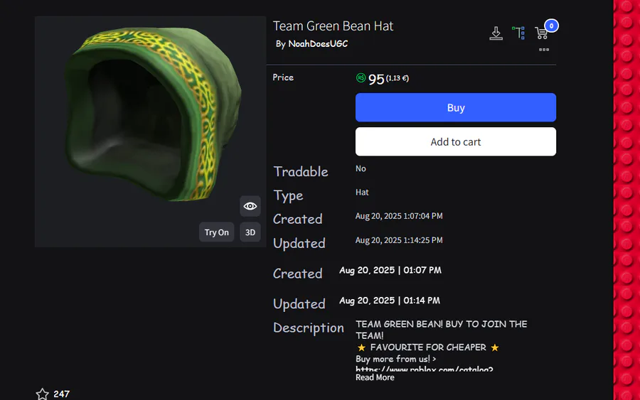Favorite the item with the star icon
This screenshot has width=640, height=400.
[42, 394]
